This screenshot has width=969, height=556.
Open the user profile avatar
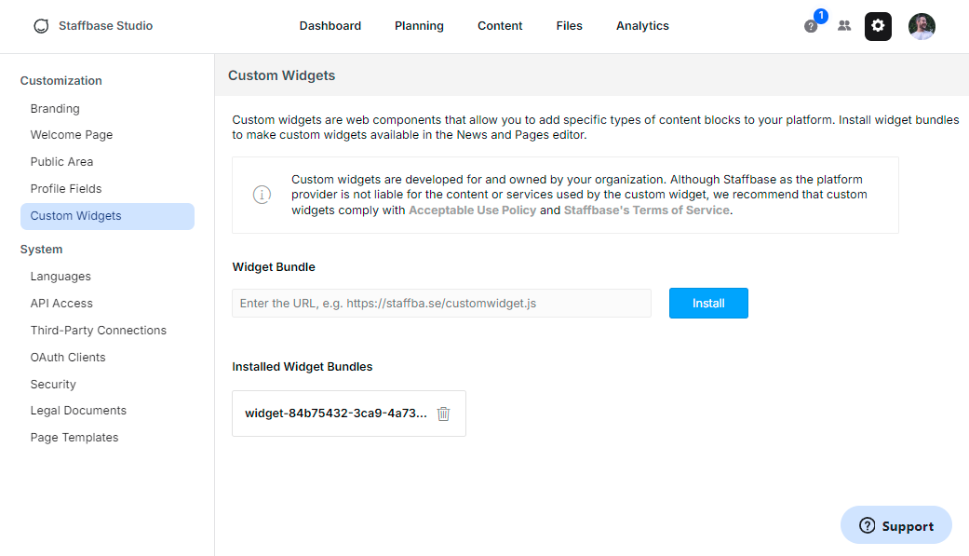click(922, 26)
